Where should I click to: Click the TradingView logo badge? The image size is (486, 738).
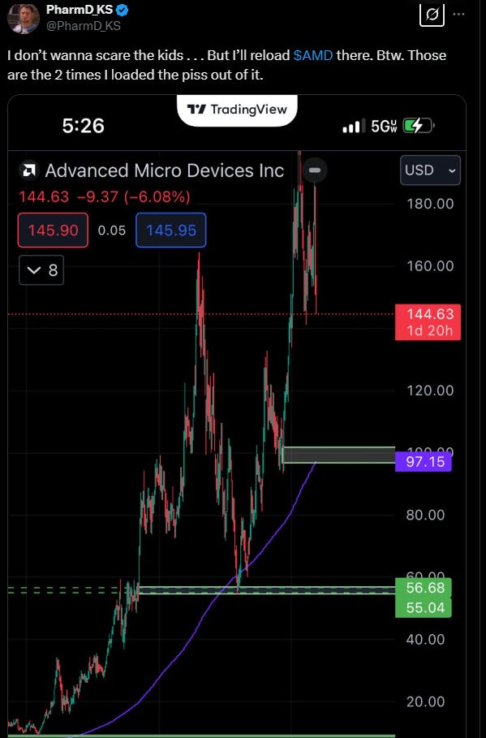237,110
